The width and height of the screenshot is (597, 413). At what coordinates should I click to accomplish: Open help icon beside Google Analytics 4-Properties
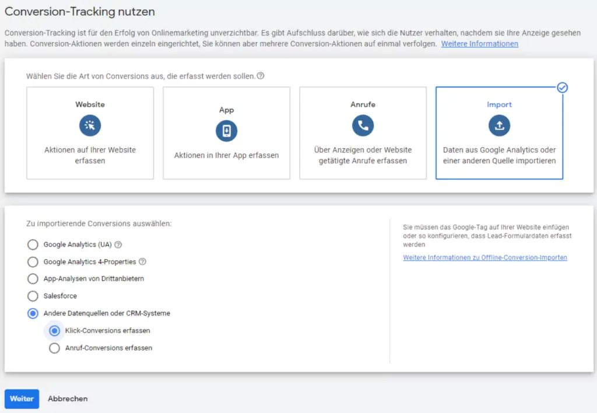point(142,262)
